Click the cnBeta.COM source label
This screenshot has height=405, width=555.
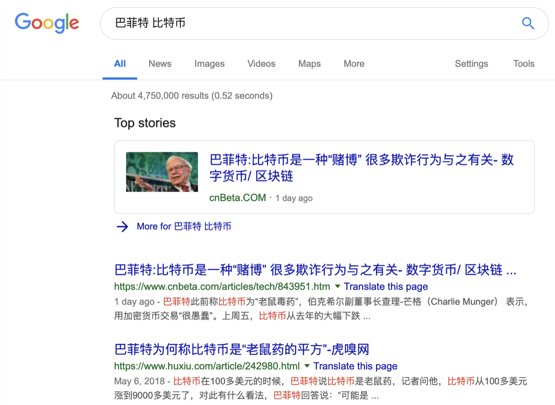(237, 198)
